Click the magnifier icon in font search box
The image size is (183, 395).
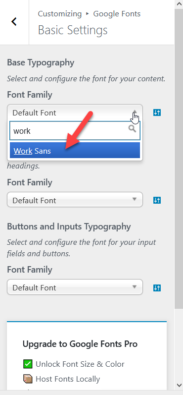click(x=132, y=129)
